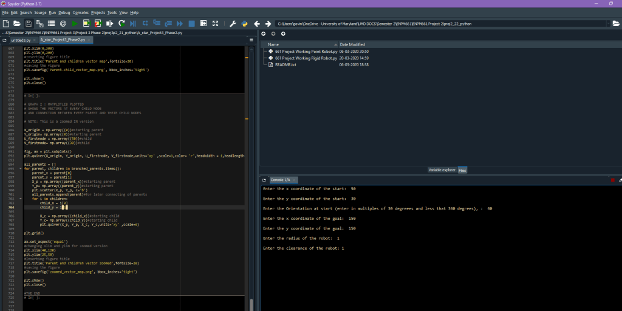
Task: Click the fullscreen toggle icon in toolbar
Action: click(x=216, y=23)
